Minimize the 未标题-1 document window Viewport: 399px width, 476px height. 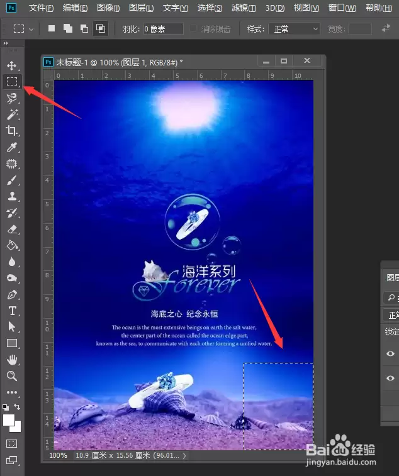pyautogui.click(x=266, y=61)
